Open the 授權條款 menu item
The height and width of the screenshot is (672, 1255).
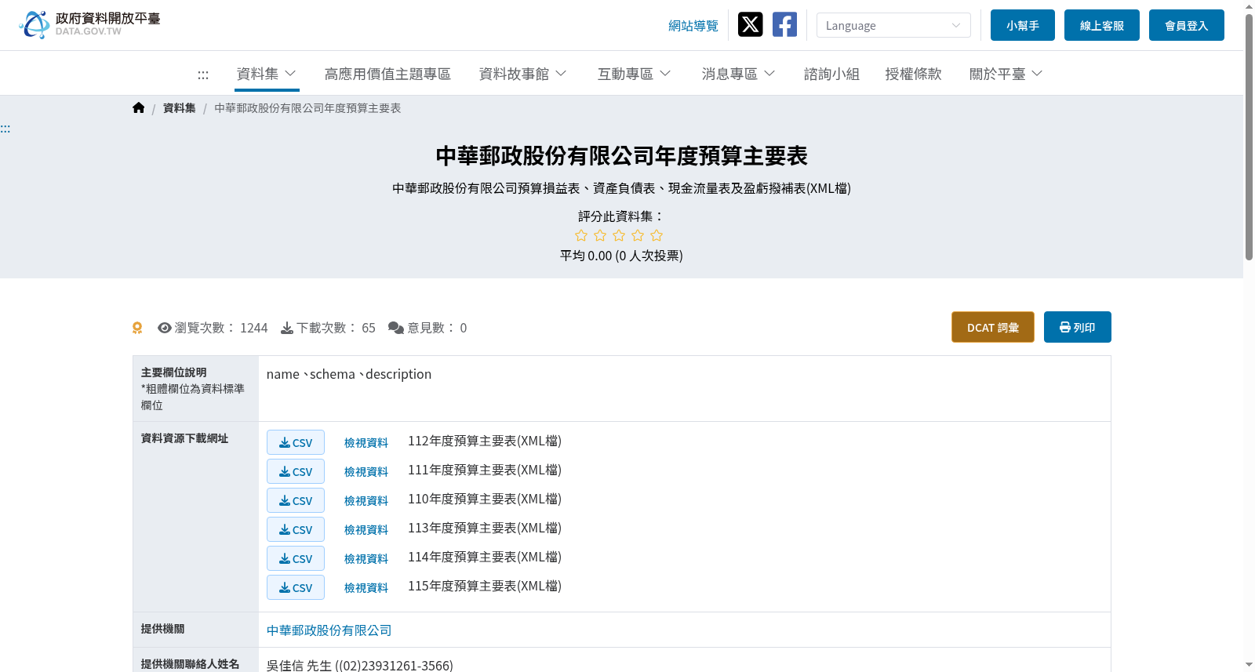point(913,74)
